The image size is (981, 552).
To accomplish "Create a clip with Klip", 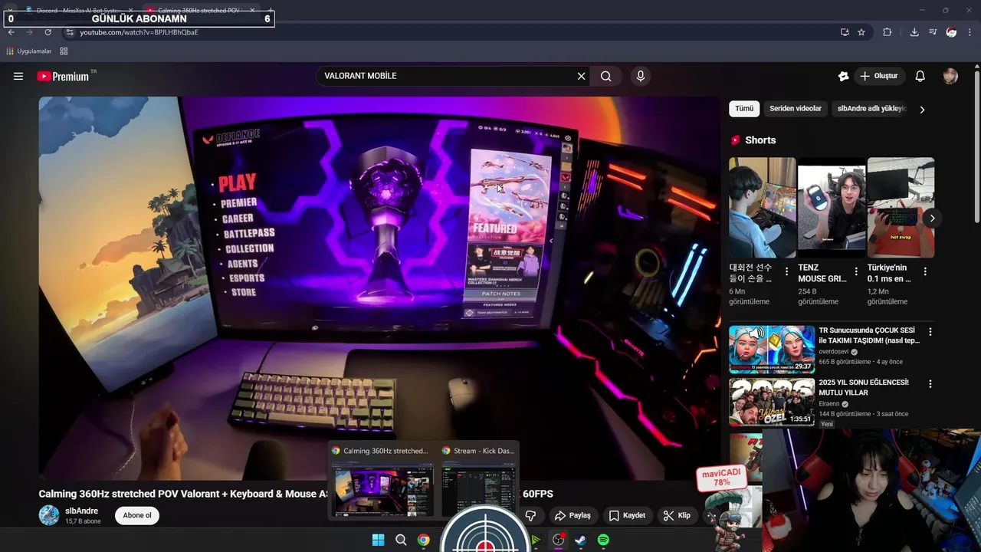I will (677, 515).
